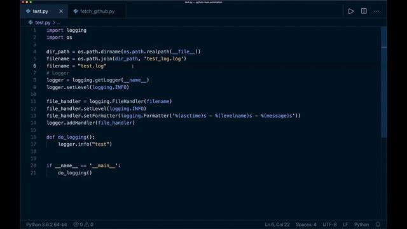Click 'logger.info("test")' on line 17
407x229 pixels.
click(85, 144)
